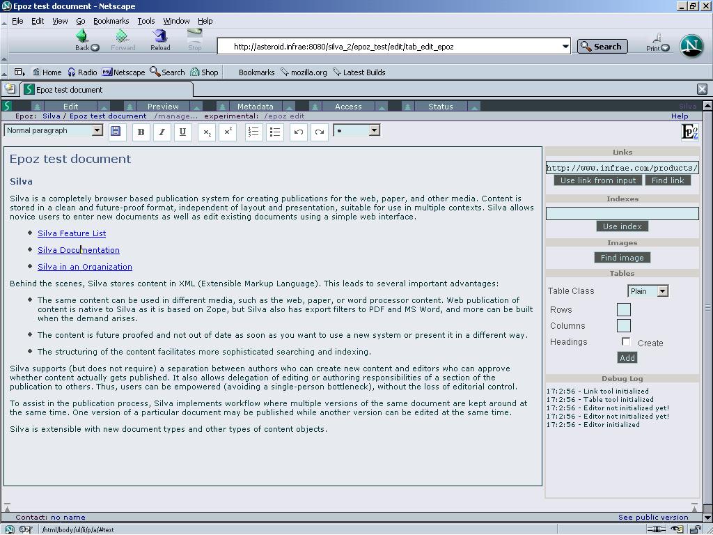
Task: Tick the Headings Create checkbox
Action: point(626,341)
